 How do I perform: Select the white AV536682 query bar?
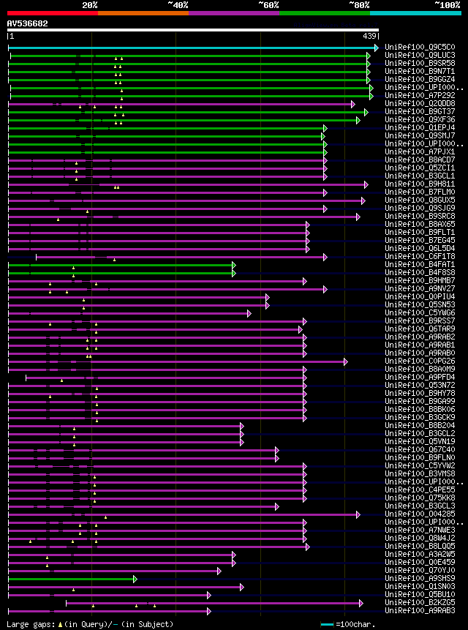(192, 30)
